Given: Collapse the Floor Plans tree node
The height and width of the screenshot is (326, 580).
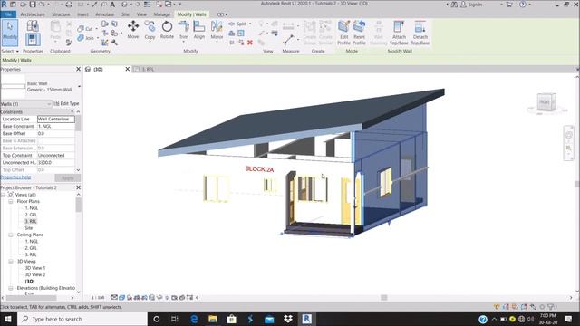Looking at the screenshot, I should tap(11, 201).
